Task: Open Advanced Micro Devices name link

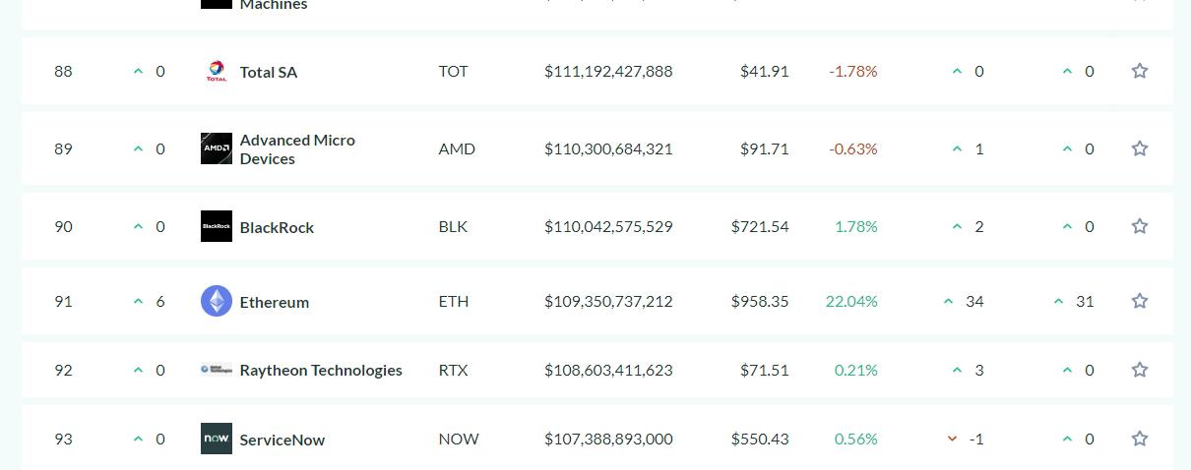Action: 297,149
